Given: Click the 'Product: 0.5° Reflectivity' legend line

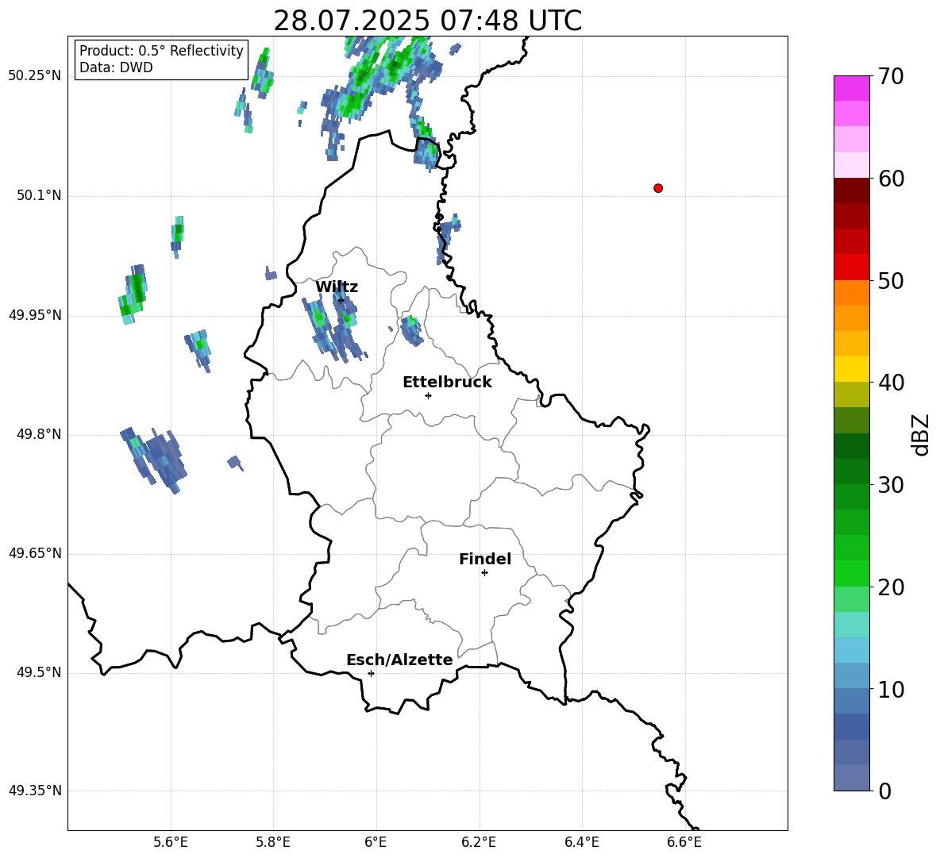Looking at the screenshot, I should point(161,50).
